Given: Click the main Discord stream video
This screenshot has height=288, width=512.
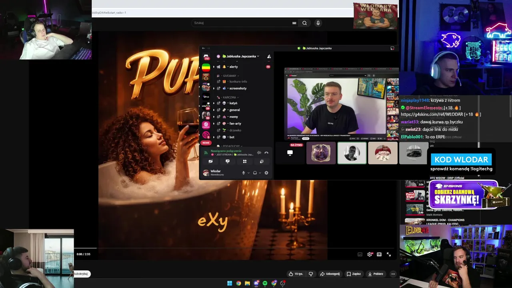Looking at the screenshot, I should 342,103.
